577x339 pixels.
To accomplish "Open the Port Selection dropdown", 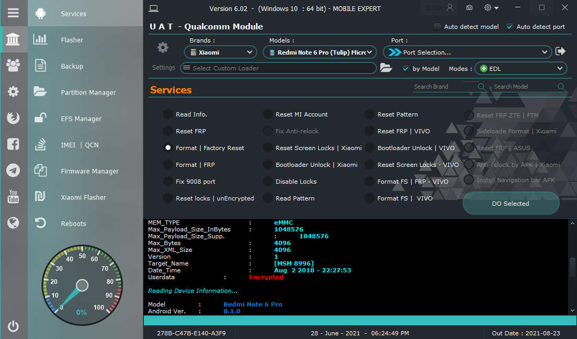I will [x=467, y=52].
